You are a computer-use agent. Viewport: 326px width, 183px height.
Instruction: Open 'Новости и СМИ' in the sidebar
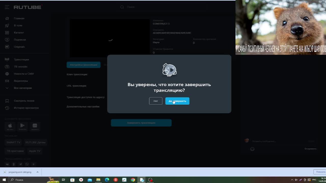click(x=24, y=74)
